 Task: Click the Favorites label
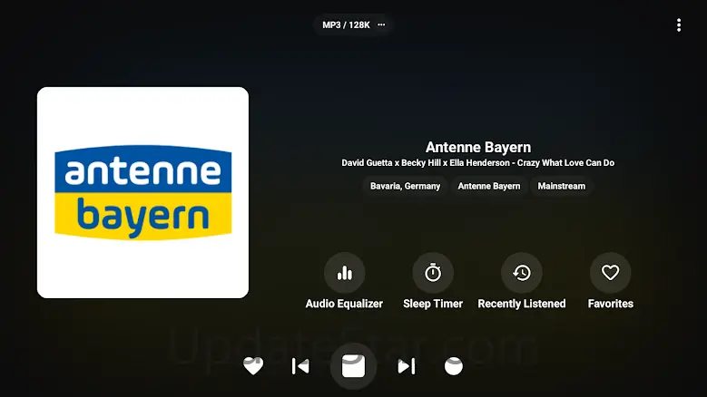(x=611, y=304)
